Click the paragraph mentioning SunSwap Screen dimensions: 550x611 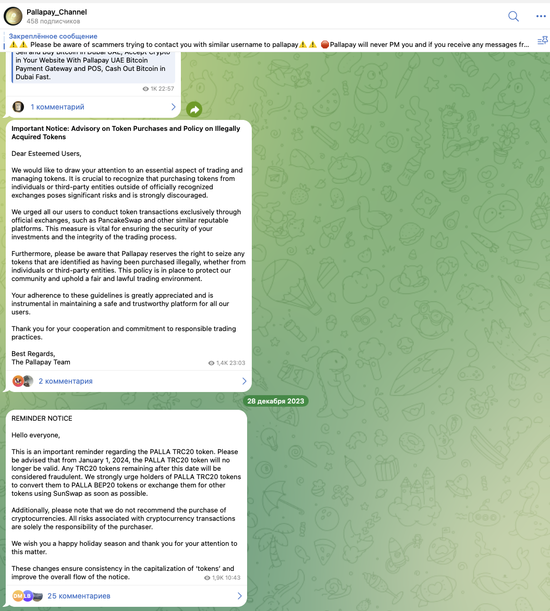126,473
